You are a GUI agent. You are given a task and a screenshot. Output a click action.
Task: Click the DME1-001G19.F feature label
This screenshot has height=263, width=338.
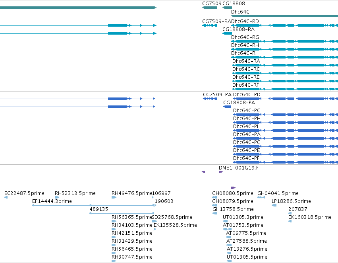[239, 168]
